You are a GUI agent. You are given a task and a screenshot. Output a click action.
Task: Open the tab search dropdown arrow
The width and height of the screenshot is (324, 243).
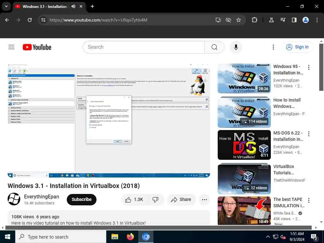[x=6, y=6]
